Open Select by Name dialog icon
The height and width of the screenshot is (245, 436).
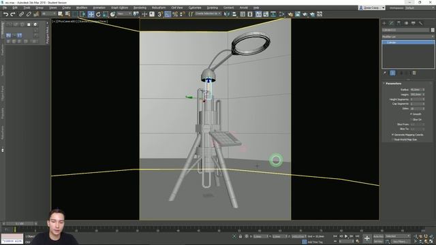[67, 14]
